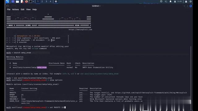Click the 'Module options' heading line
This screenshot has width=198, height=111.
[x=33, y=84]
